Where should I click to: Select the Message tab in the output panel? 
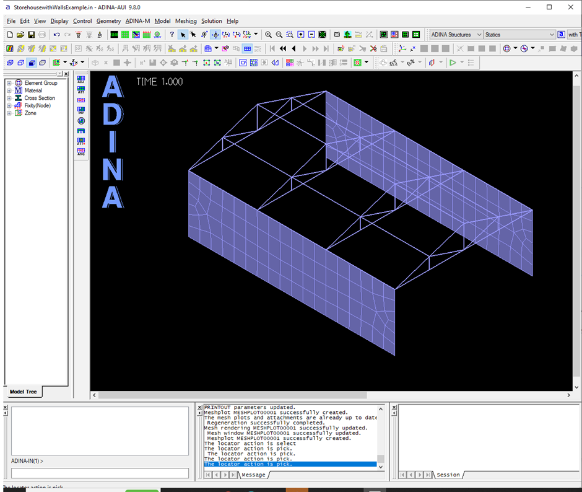253,475
